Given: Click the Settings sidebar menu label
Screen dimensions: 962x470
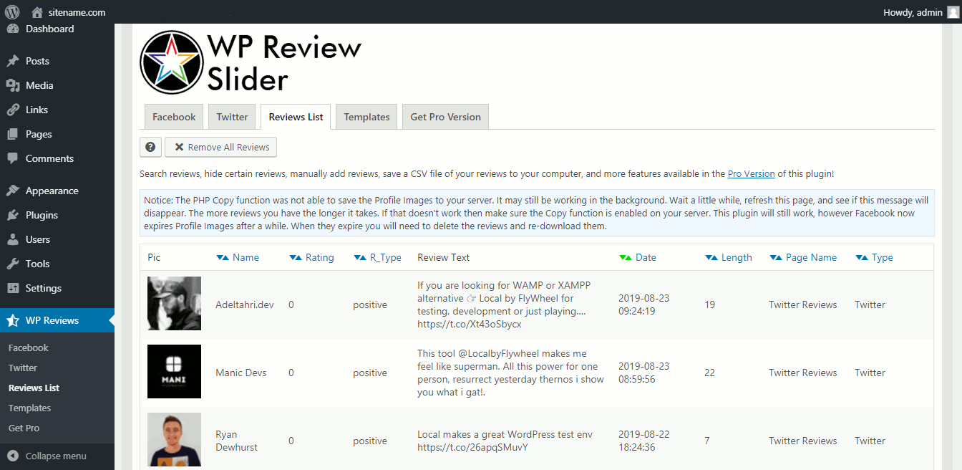Looking at the screenshot, I should tap(44, 288).
